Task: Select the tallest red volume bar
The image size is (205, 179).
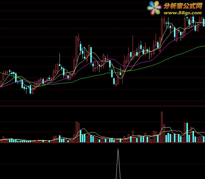Action: click(162, 127)
